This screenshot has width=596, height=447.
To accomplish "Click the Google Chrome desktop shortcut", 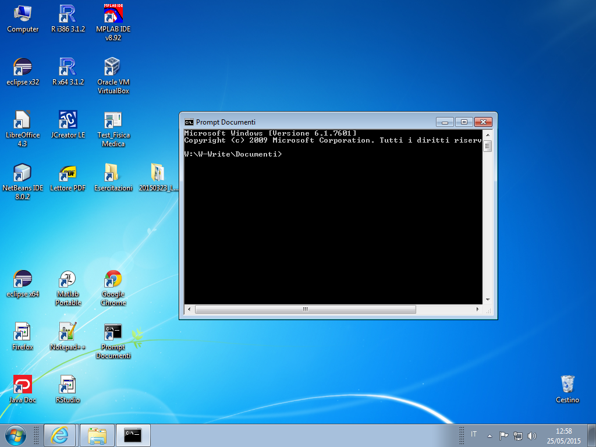I will 113,280.
